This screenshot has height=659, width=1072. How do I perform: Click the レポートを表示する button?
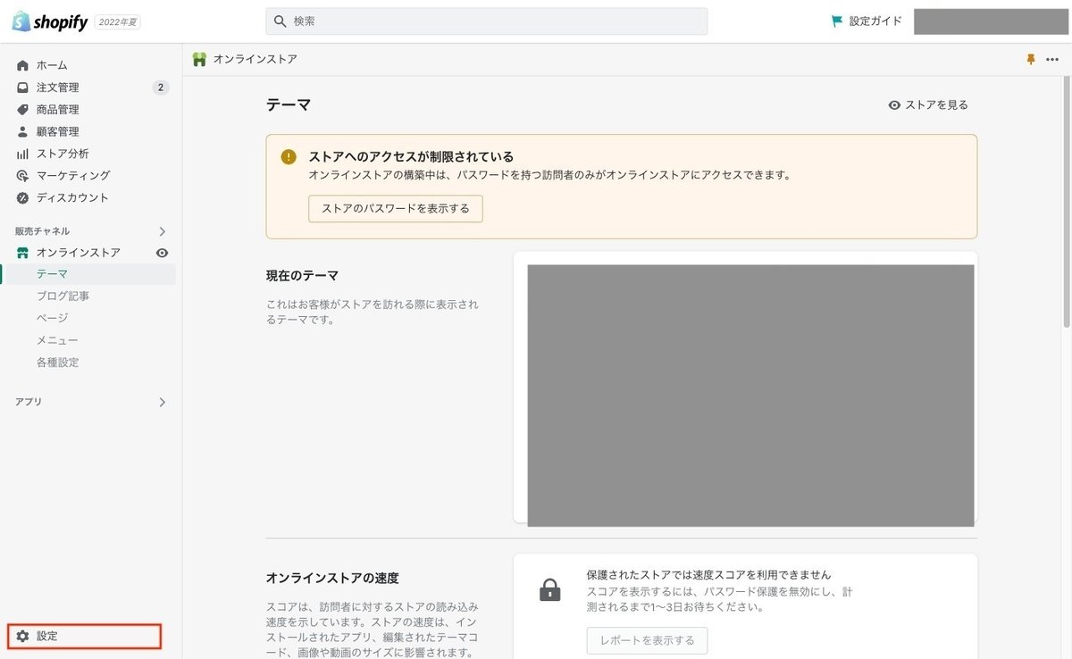(x=647, y=641)
